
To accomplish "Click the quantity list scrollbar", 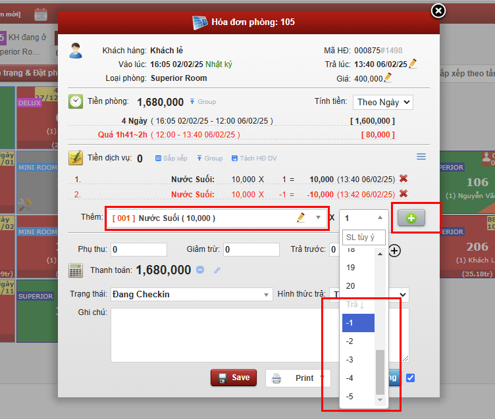I will tap(379, 371).
